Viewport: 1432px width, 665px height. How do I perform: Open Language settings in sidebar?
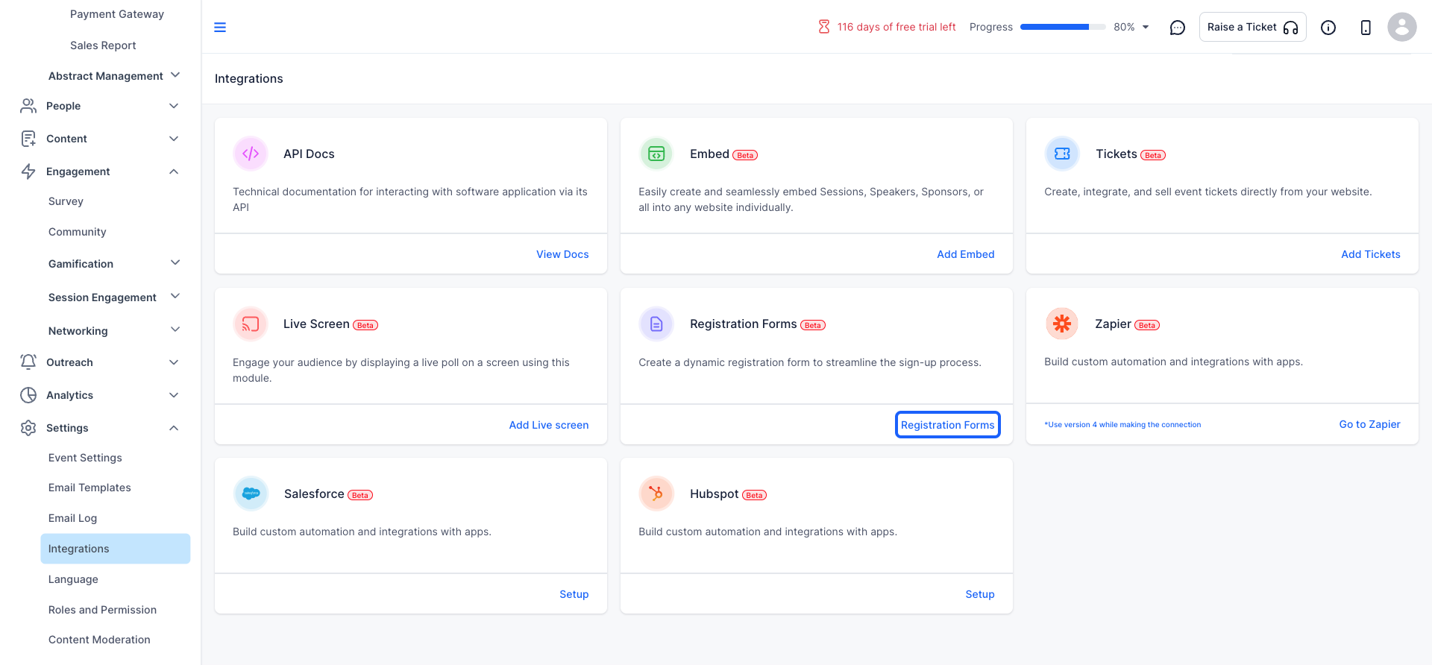(73, 579)
